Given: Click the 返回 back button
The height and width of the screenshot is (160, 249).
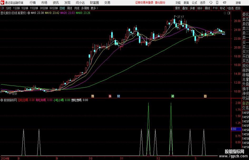Looking at the screenshot, I should [x=238, y=8].
